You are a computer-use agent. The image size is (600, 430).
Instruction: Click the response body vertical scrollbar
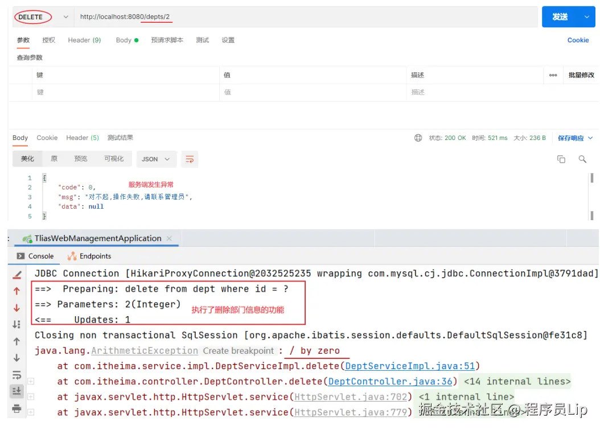[592, 197]
